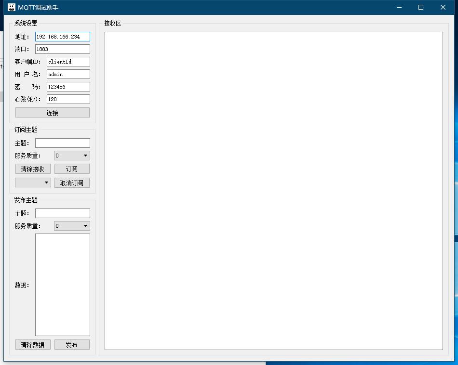Click the 连接 connect button
This screenshot has width=458, height=365.
[53, 113]
